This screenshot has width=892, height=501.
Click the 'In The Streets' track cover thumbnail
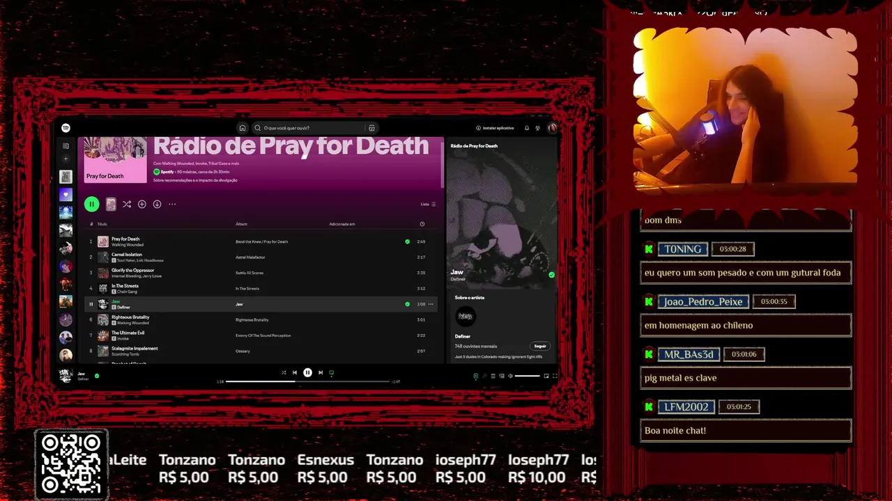click(x=103, y=288)
